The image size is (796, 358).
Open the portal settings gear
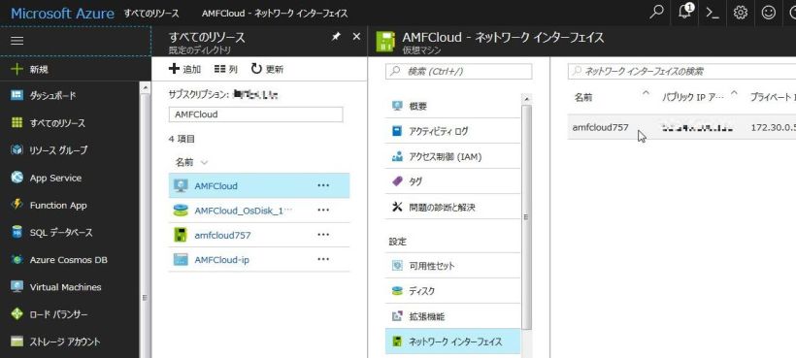(740, 13)
